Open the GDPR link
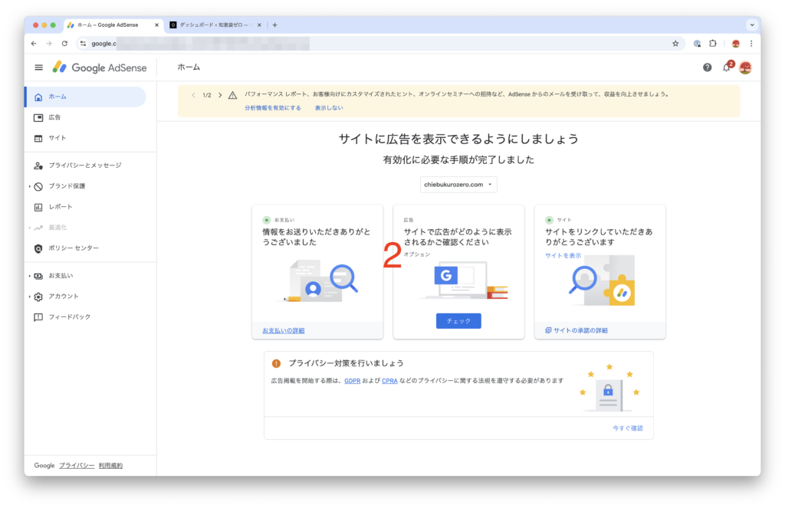The image size is (785, 508). click(353, 381)
